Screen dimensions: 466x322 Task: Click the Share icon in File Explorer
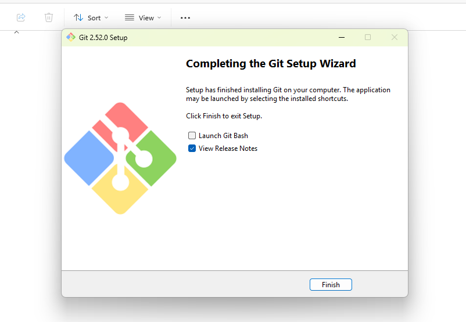(21, 17)
